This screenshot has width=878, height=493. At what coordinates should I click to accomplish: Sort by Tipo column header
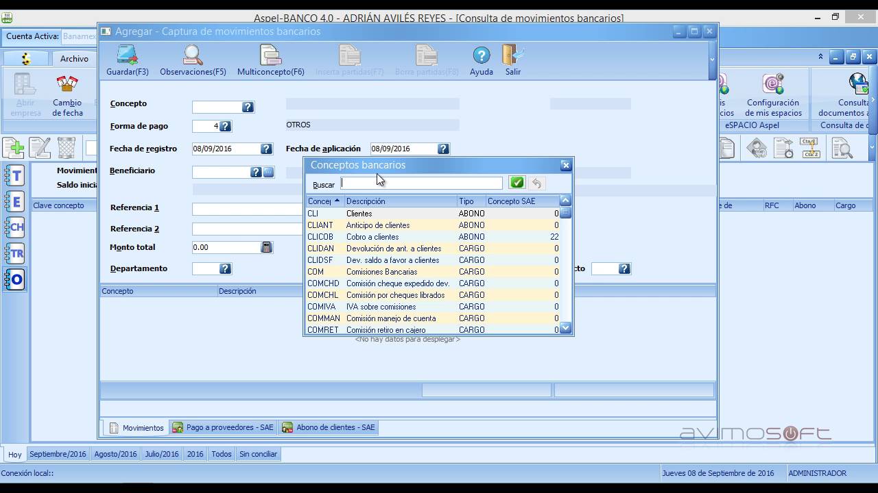point(471,201)
